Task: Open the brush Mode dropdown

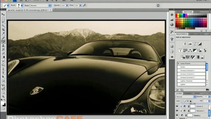Action: click(41, 6)
